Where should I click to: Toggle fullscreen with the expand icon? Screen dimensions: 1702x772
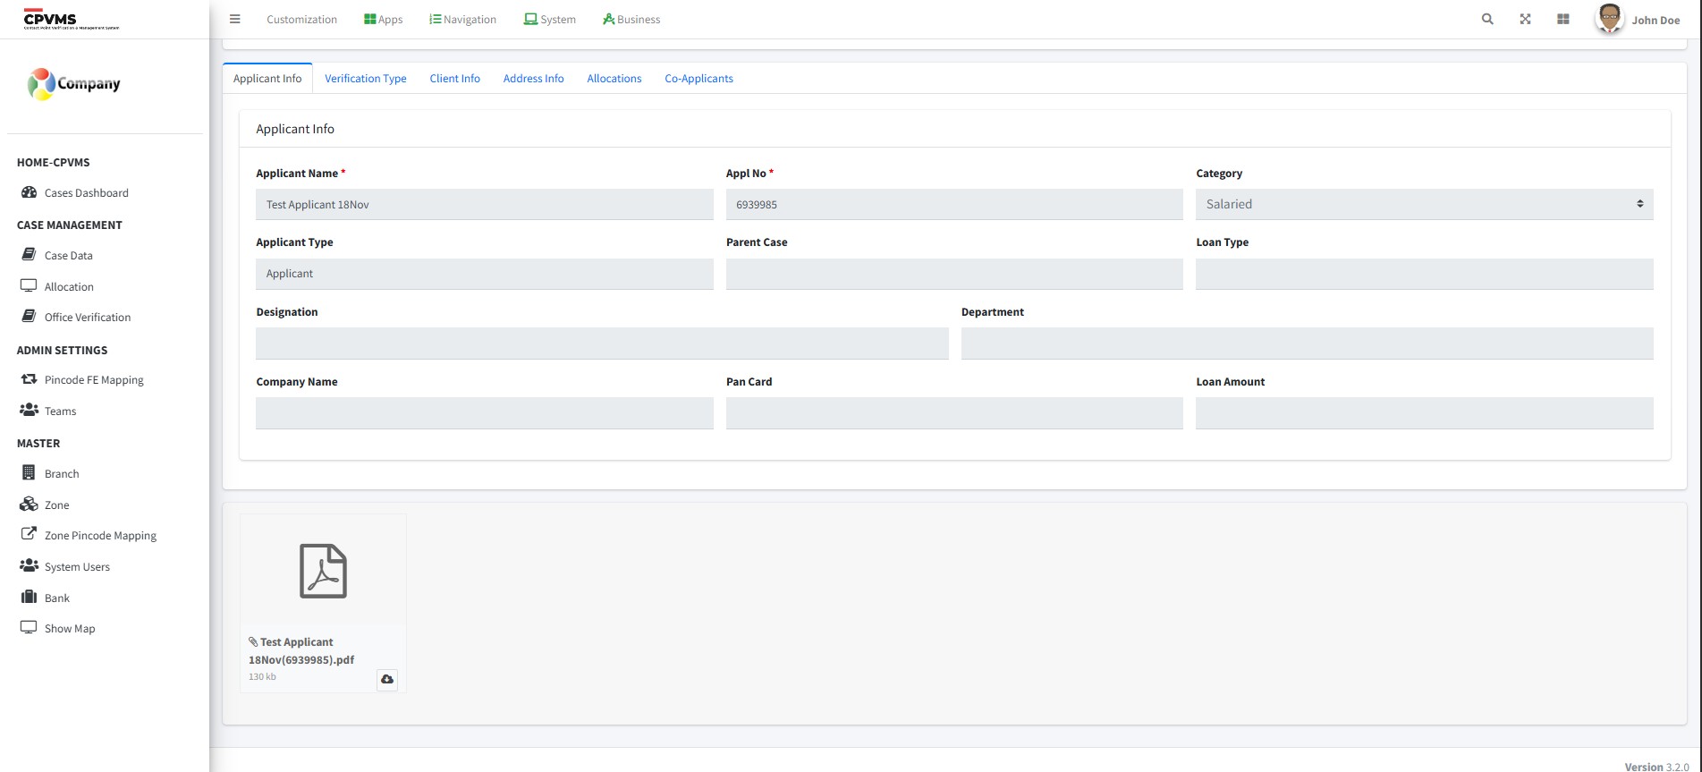click(1525, 19)
